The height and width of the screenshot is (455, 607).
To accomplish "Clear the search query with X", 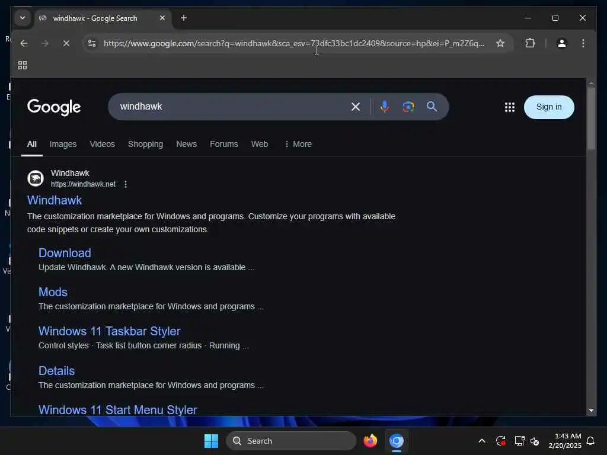I will [x=356, y=107].
